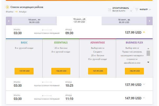Choose Business Flex fare 186.99 USD

(x=134, y=71)
